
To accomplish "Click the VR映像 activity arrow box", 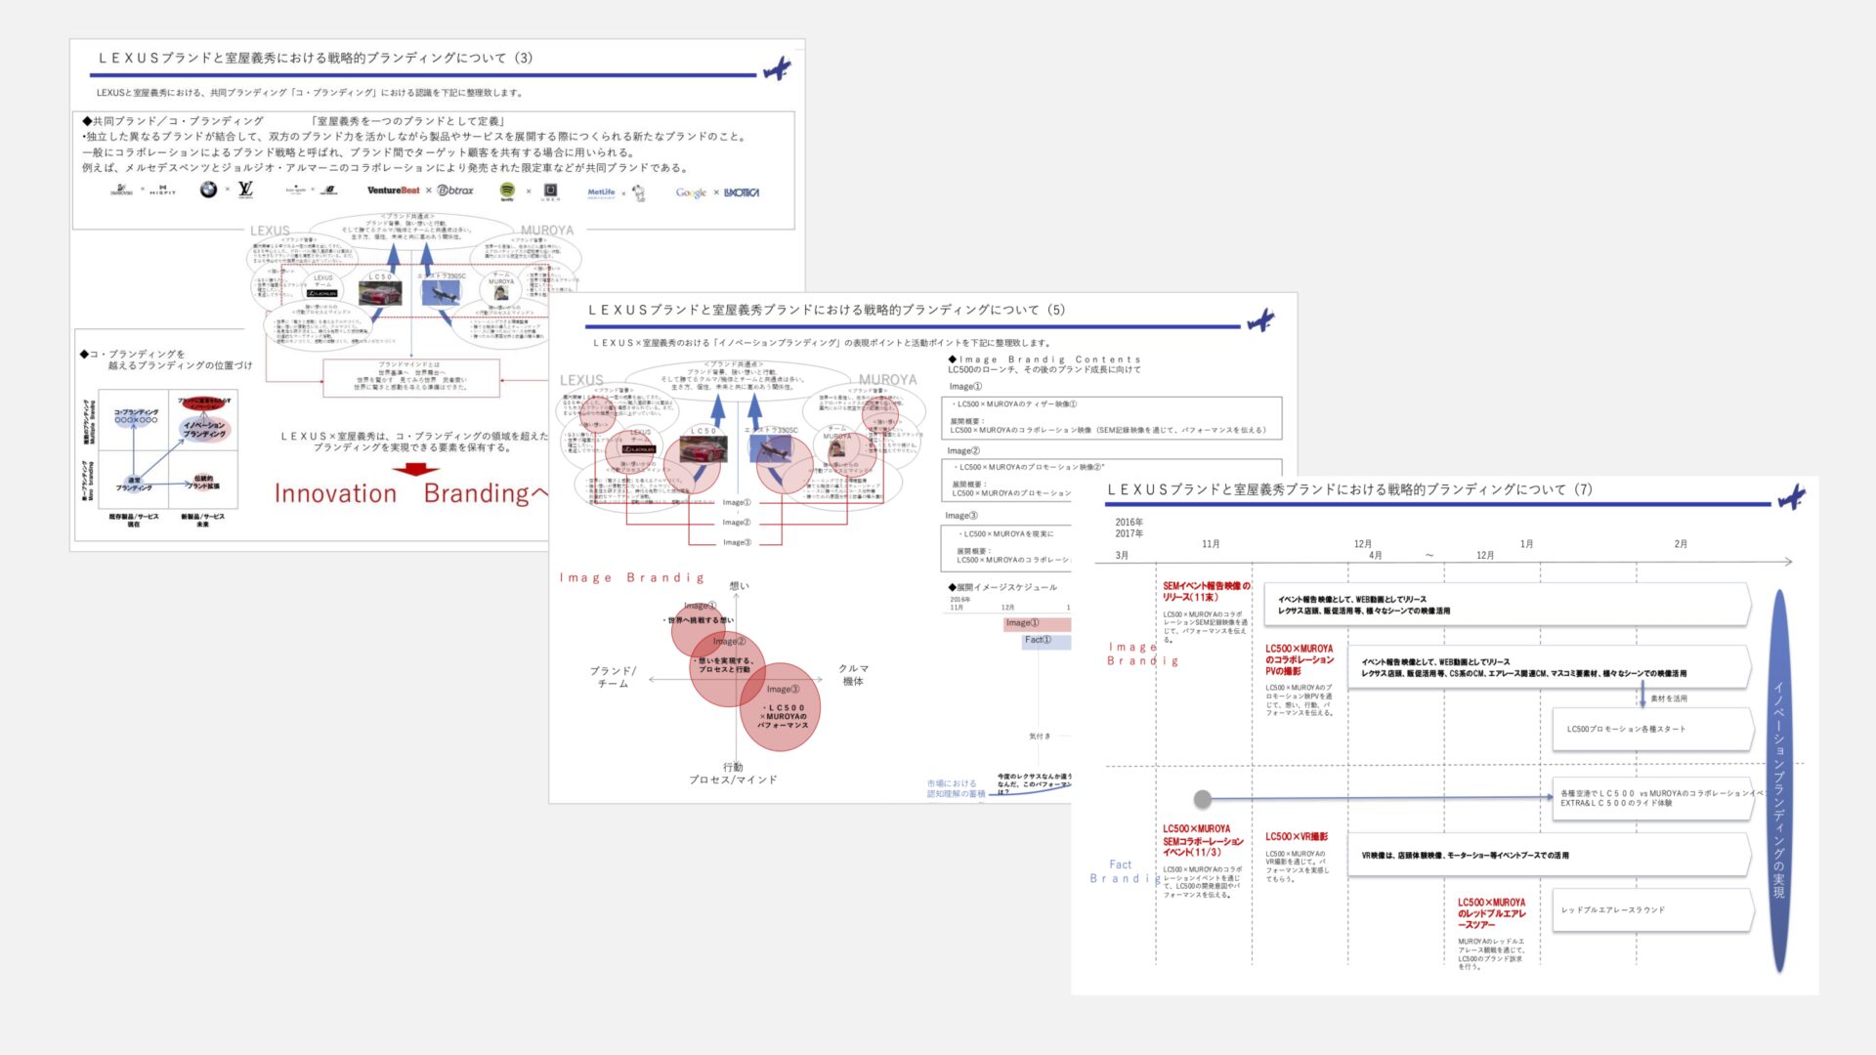I will [1549, 855].
